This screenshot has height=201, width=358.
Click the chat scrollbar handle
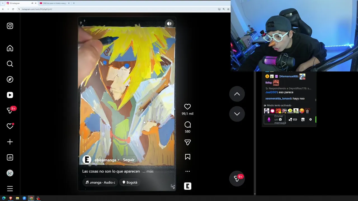coord(316,100)
